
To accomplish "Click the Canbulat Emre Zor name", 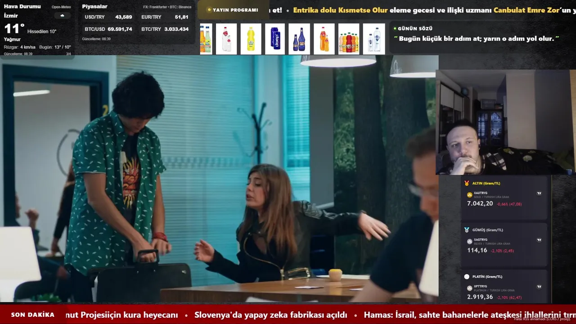I will pos(526,10).
